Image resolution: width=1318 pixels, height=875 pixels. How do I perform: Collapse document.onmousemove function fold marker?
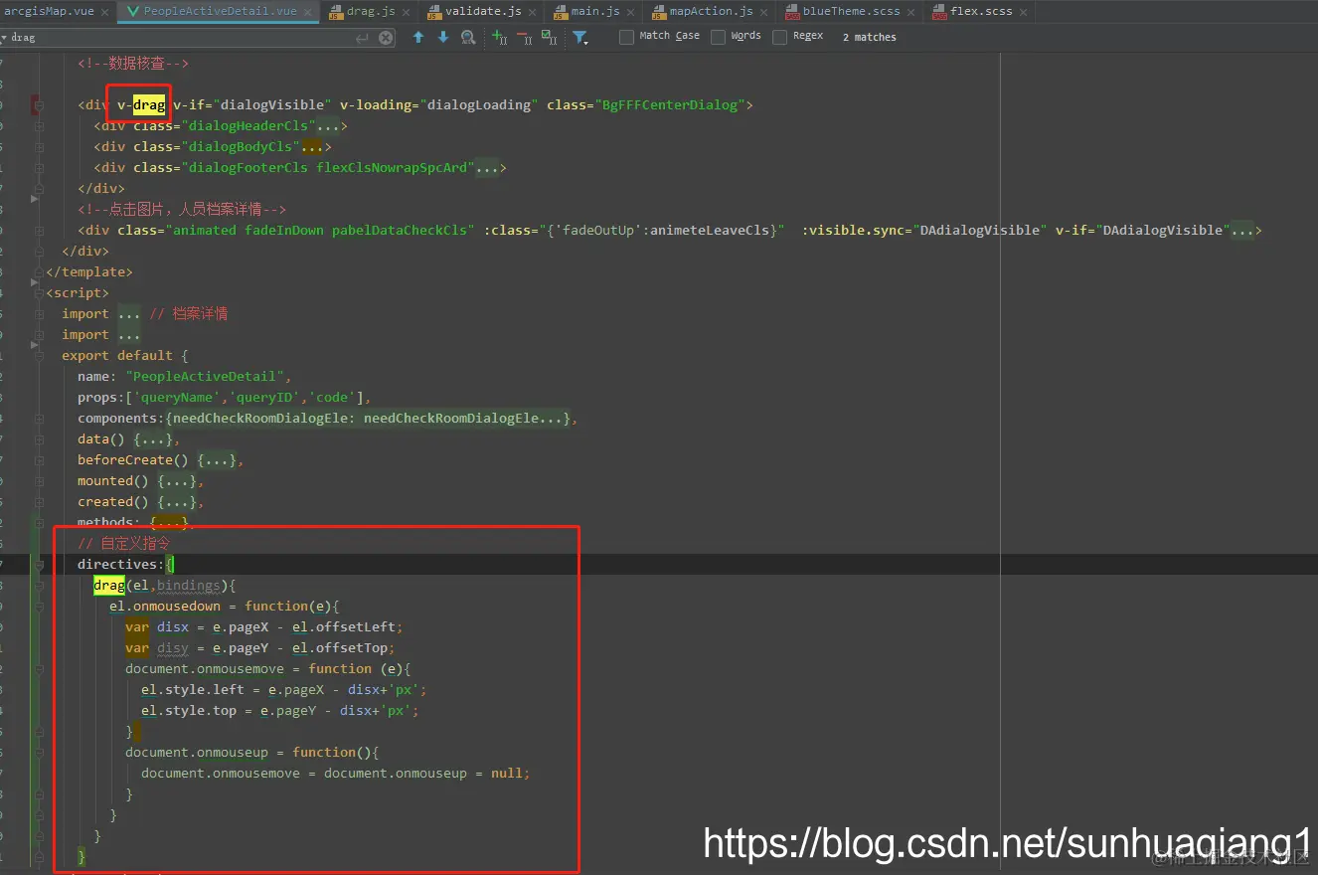click(x=39, y=669)
